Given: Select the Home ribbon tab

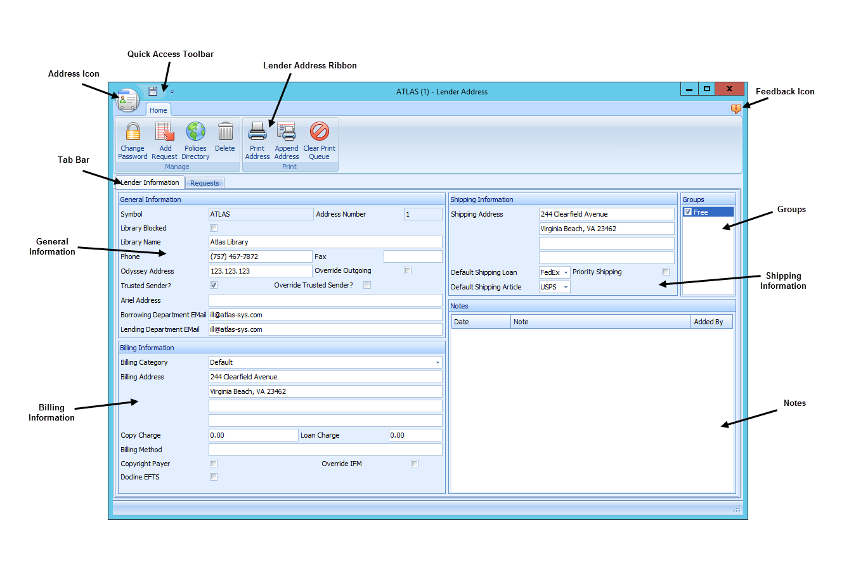Looking at the screenshot, I should coord(158,110).
